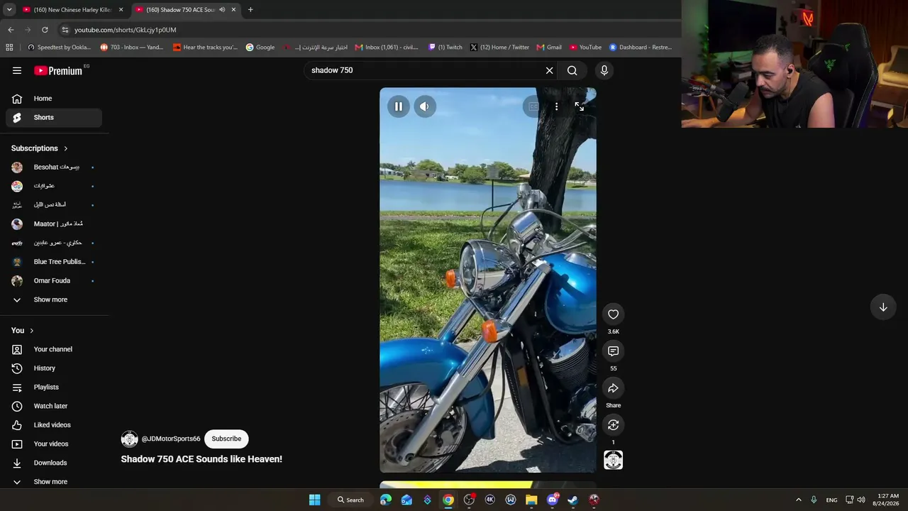This screenshot has height=511, width=908.
Task: Open the Twitch bookmark
Action: 445,48
